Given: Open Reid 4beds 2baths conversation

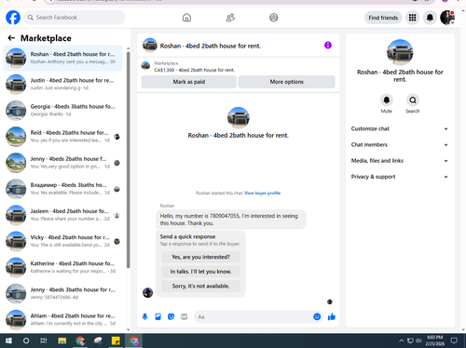Looking at the screenshot, I should (63, 137).
